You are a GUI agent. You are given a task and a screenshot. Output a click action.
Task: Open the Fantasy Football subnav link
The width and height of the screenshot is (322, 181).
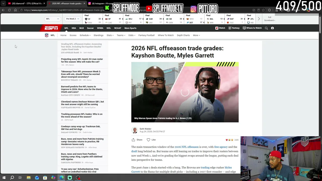click(146, 35)
